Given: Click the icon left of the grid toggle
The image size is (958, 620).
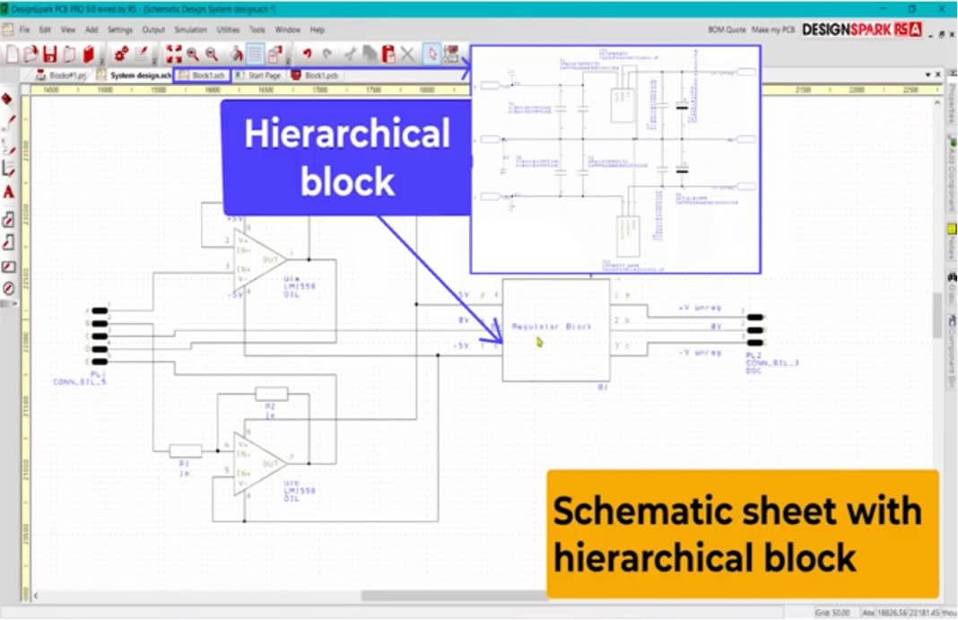Looking at the screenshot, I should 236,55.
